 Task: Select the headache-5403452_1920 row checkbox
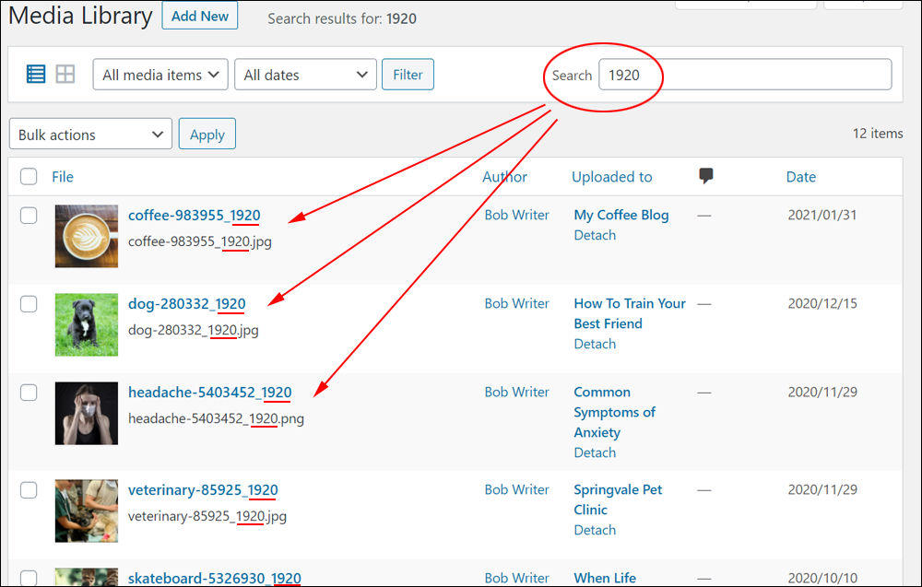point(29,392)
